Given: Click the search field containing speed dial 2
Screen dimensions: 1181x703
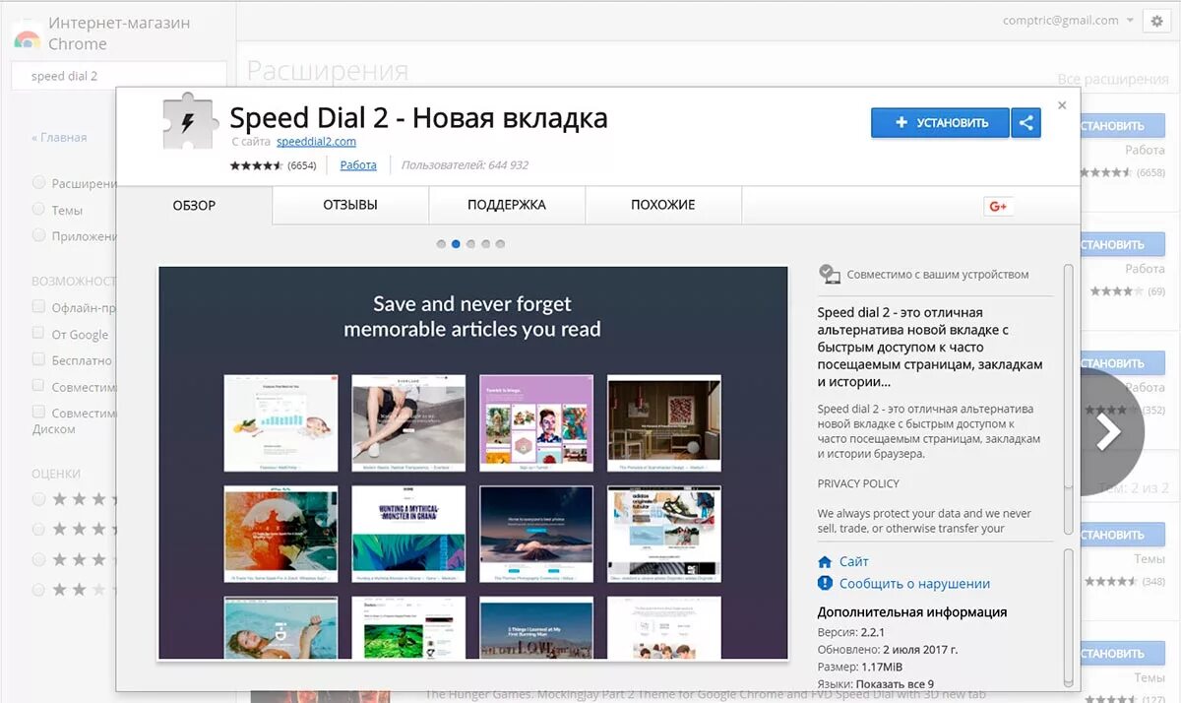Looking at the screenshot, I should (x=118, y=75).
